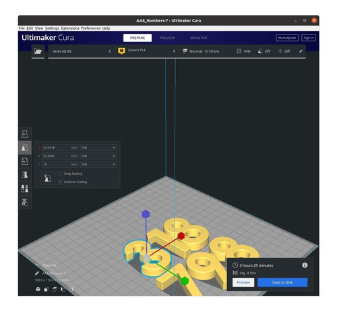The width and height of the screenshot is (337, 312).
Task: Open the Marketplace
Action: 287,38
